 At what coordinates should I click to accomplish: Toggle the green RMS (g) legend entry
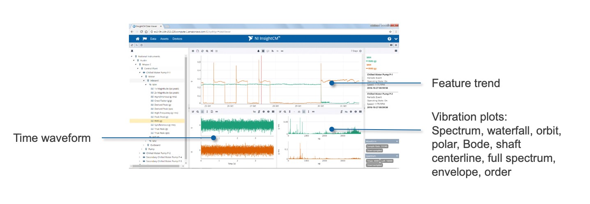click(372, 61)
